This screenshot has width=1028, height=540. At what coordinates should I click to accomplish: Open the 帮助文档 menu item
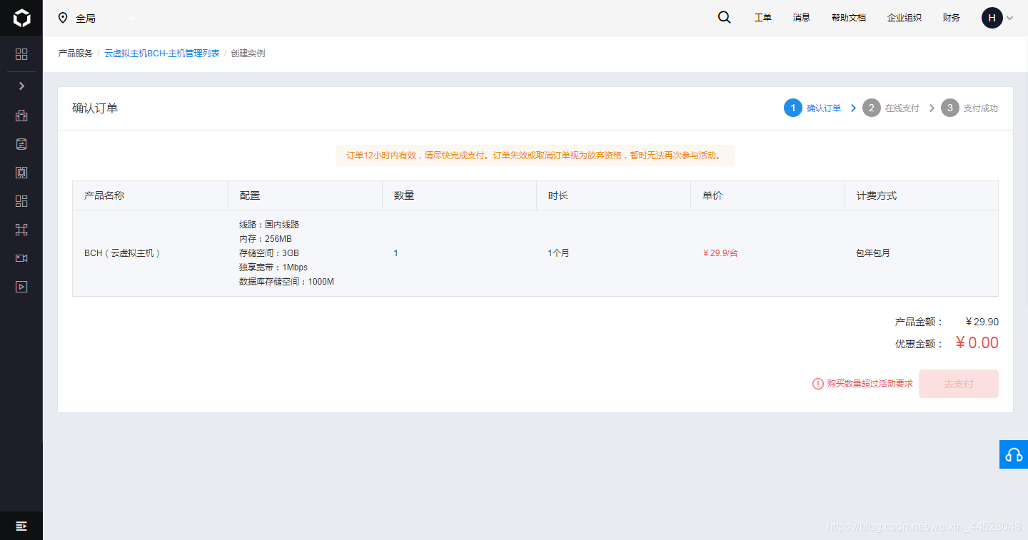pos(849,18)
